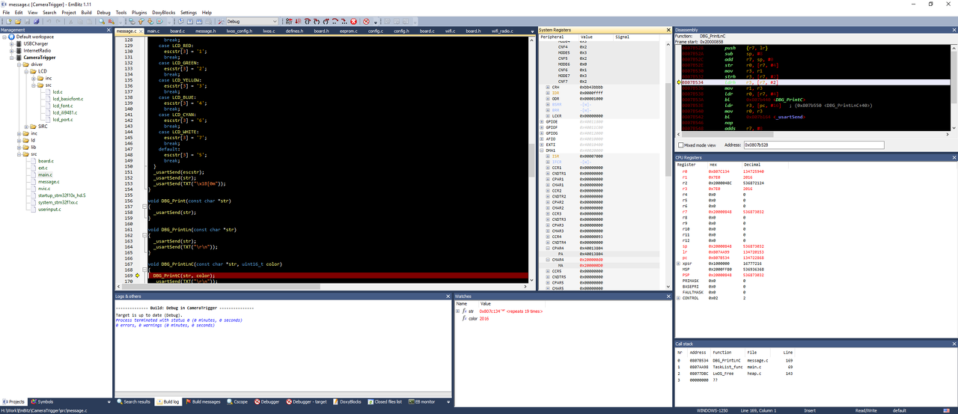The height and width of the screenshot is (414, 958).
Task: Close the Watches panel
Action: pyautogui.click(x=668, y=296)
